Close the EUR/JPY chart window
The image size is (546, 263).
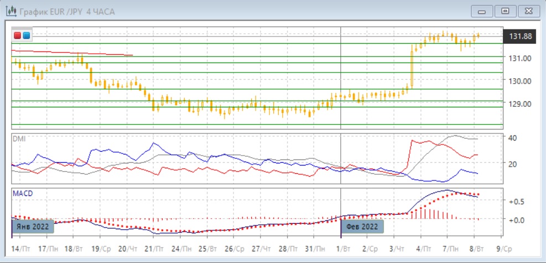tap(527, 11)
